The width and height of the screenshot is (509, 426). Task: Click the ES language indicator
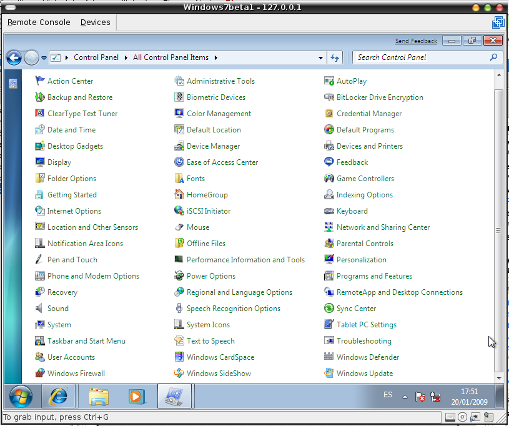tap(388, 395)
